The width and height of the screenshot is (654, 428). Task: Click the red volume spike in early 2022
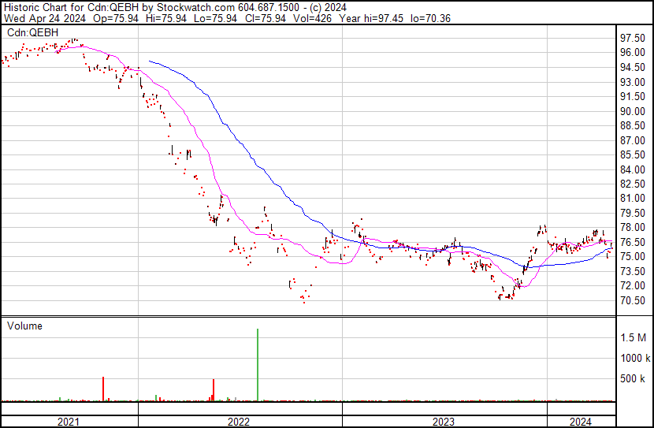tap(214, 389)
